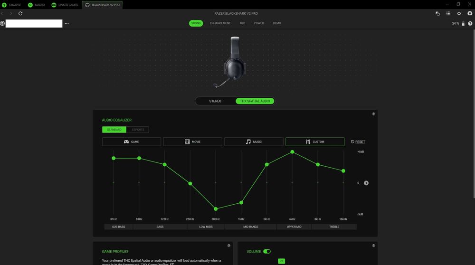Click the 4kHz equalizer slider handle
475x265 pixels.
pyautogui.click(x=292, y=151)
